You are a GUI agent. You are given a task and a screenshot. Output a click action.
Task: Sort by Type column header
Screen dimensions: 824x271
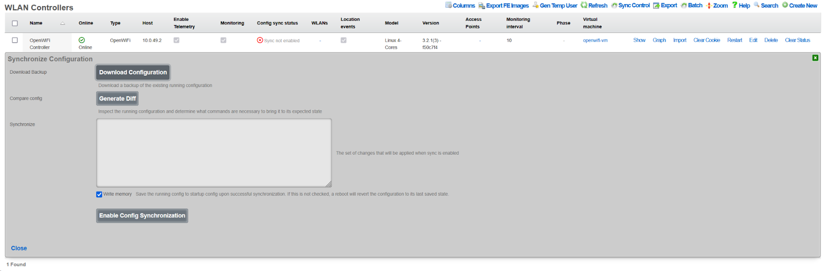(115, 23)
